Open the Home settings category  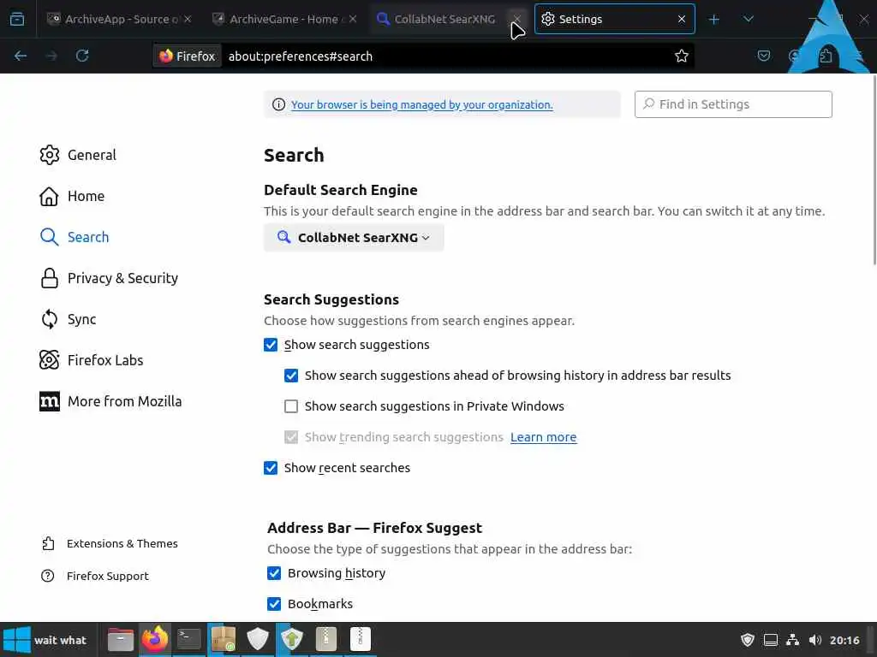coord(72,196)
